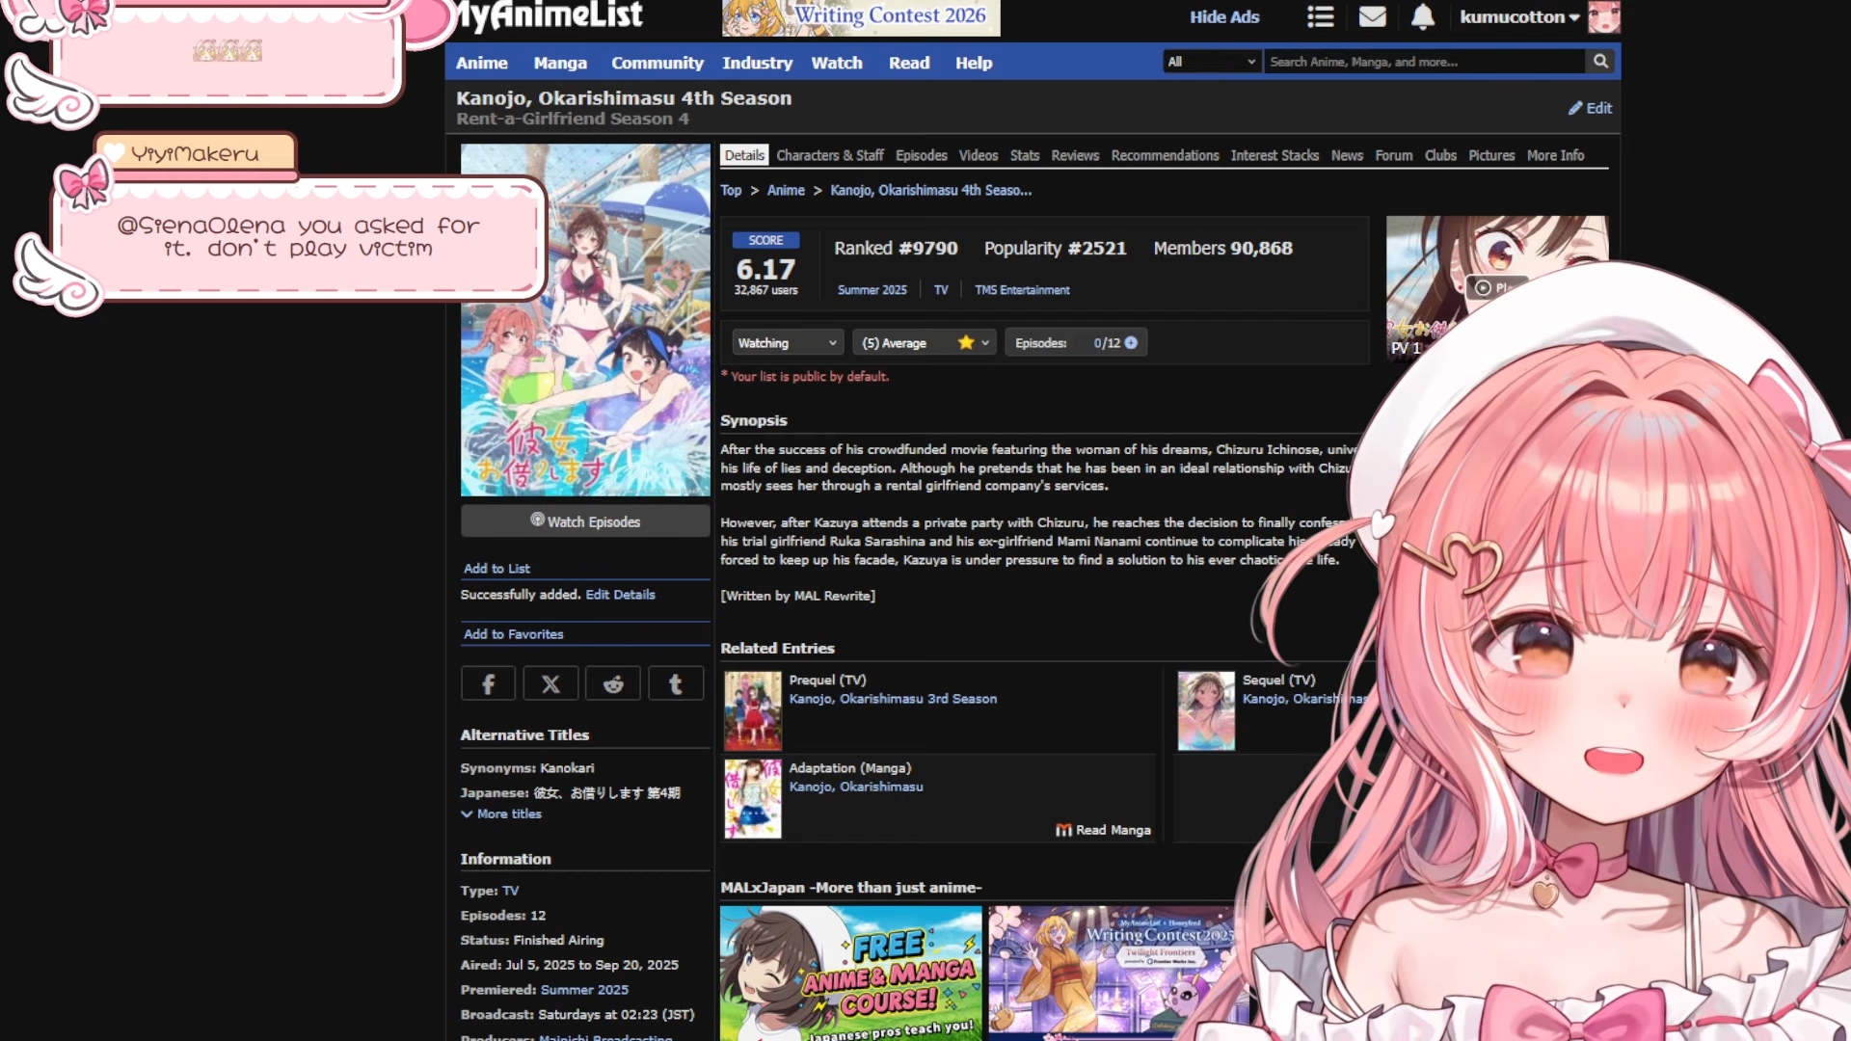Viewport: 1851px width, 1041px height.
Task: Open the messages envelope icon
Action: (x=1372, y=16)
